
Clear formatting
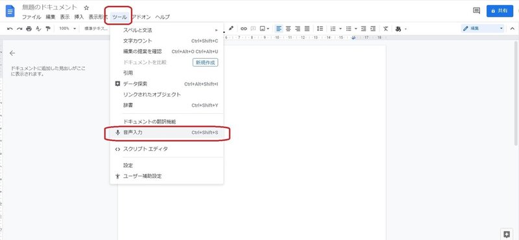pos(385,28)
